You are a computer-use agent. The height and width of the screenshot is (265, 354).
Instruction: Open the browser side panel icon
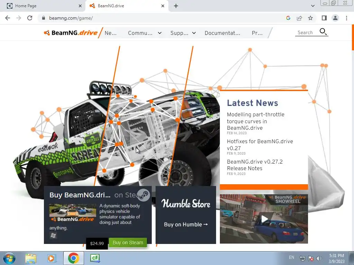click(324, 18)
